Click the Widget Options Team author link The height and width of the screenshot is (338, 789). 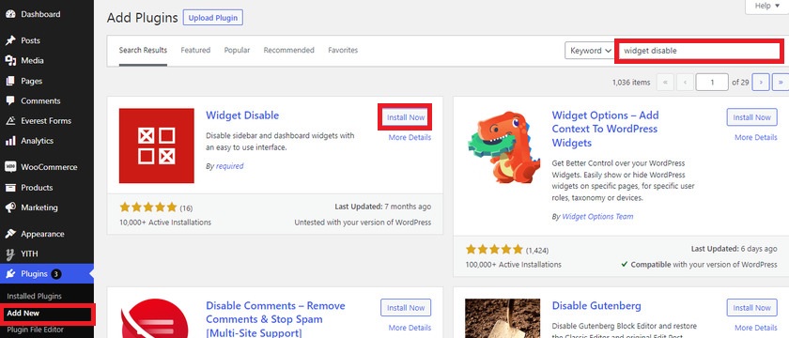point(597,217)
